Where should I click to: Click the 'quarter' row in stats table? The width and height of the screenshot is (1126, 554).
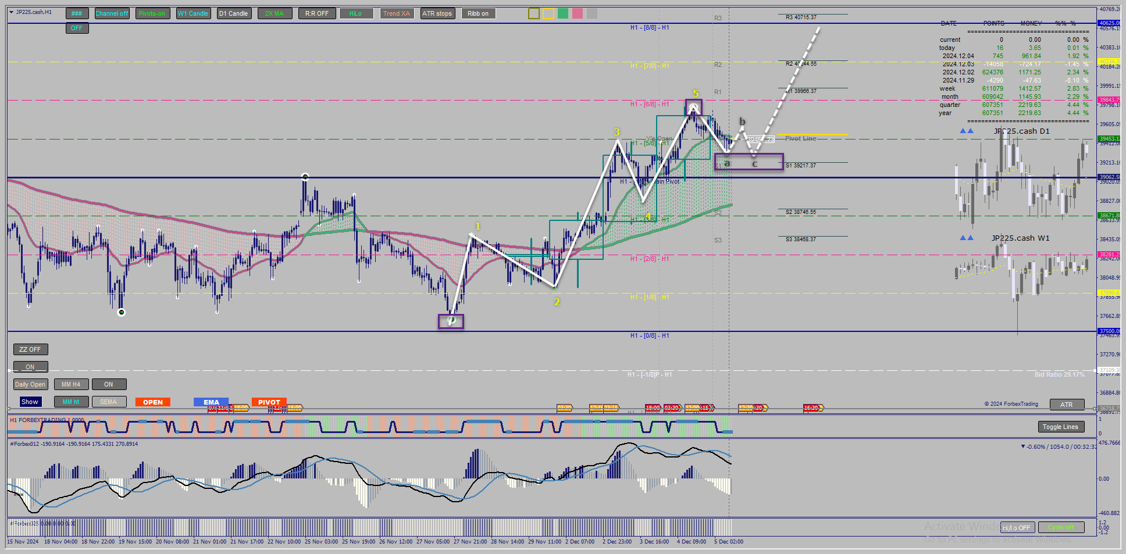(x=1014, y=105)
